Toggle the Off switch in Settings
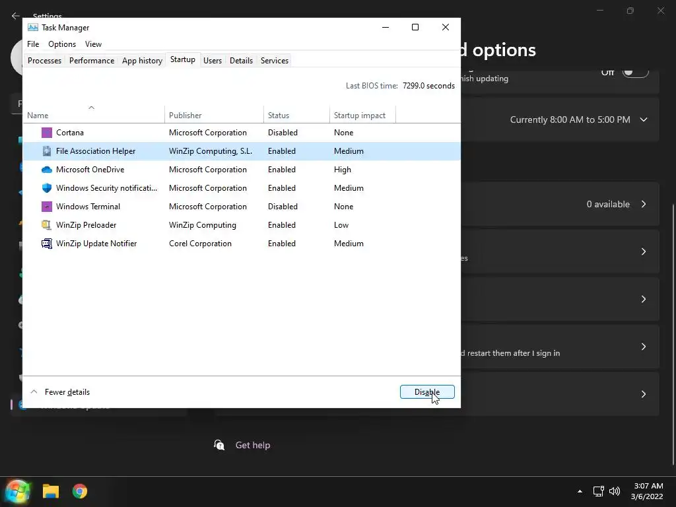This screenshot has height=507, width=676. [636, 73]
